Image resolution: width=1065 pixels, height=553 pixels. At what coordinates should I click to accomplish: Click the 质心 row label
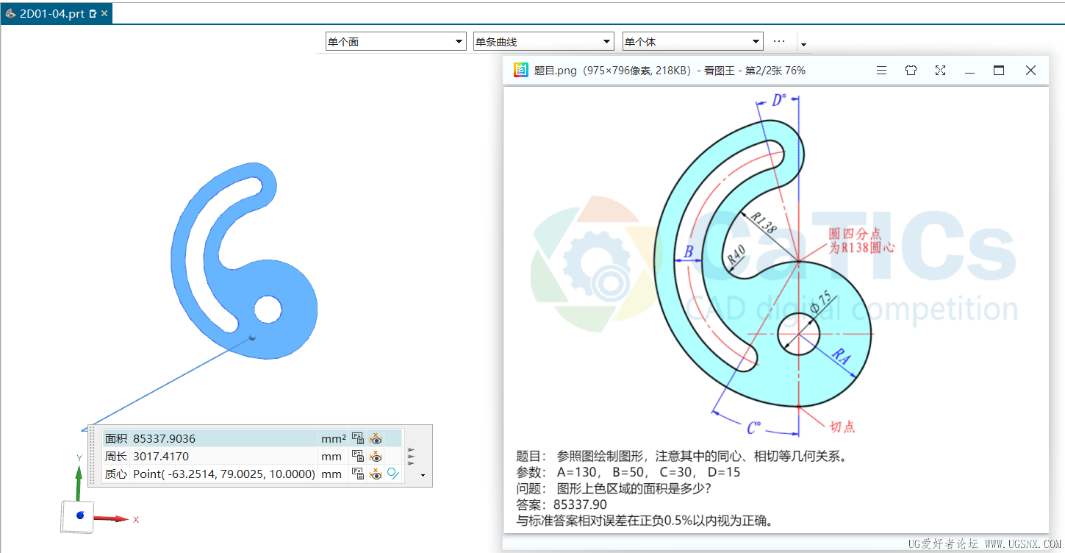(115, 474)
